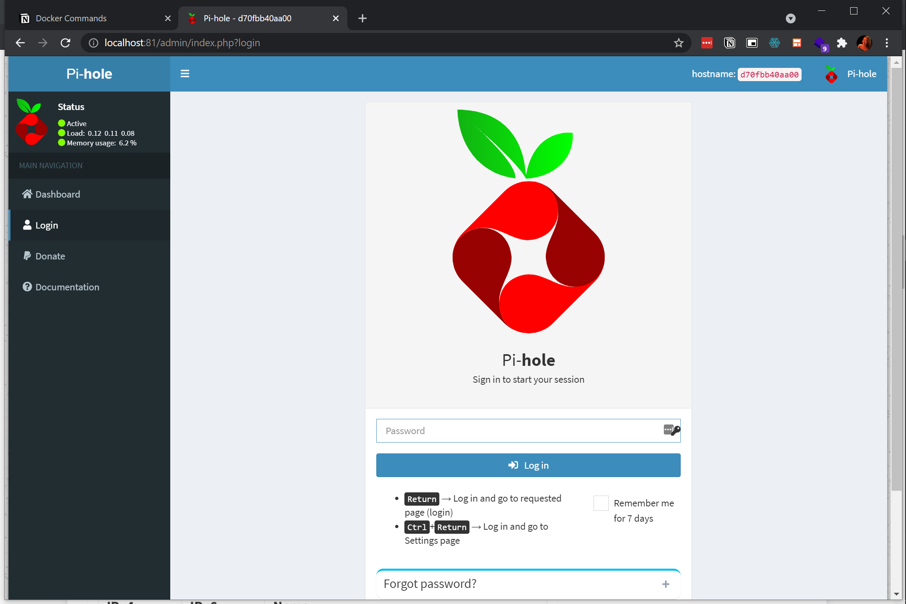Image resolution: width=906 pixels, height=604 pixels.
Task: Toggle the sidebar hamburger menu
Action: [x=185, y=74]
